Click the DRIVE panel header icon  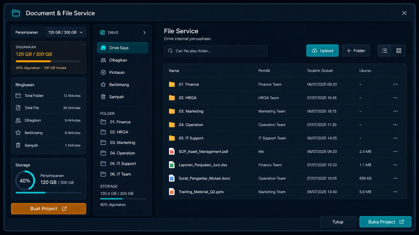click(103, 33)
